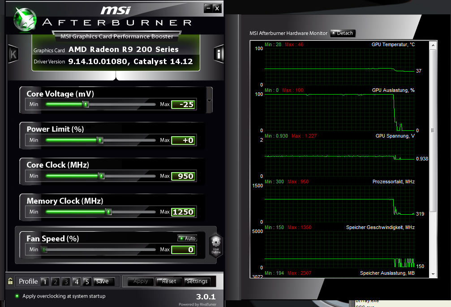The image size is (451, 307).
Task: Click the Reset button
Action: pos(169,281)
